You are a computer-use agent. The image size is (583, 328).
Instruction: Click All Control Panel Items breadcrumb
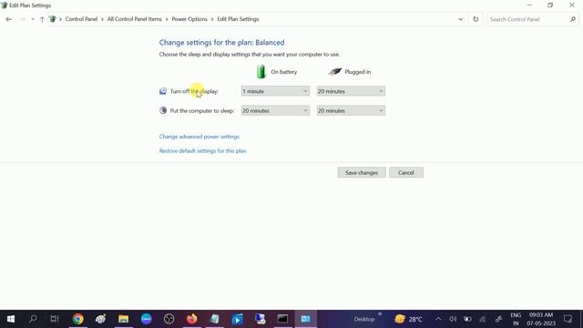[135, 19]
